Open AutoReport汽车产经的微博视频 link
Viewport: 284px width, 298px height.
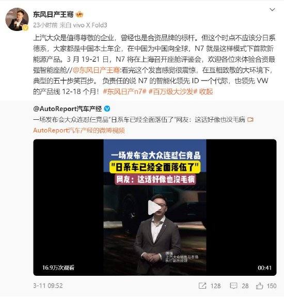tap(79, 130)
